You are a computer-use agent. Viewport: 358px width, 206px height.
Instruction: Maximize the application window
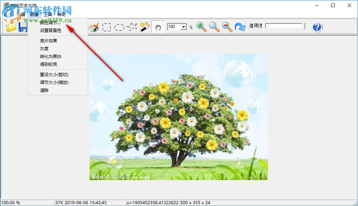click(x=333, y=5)
